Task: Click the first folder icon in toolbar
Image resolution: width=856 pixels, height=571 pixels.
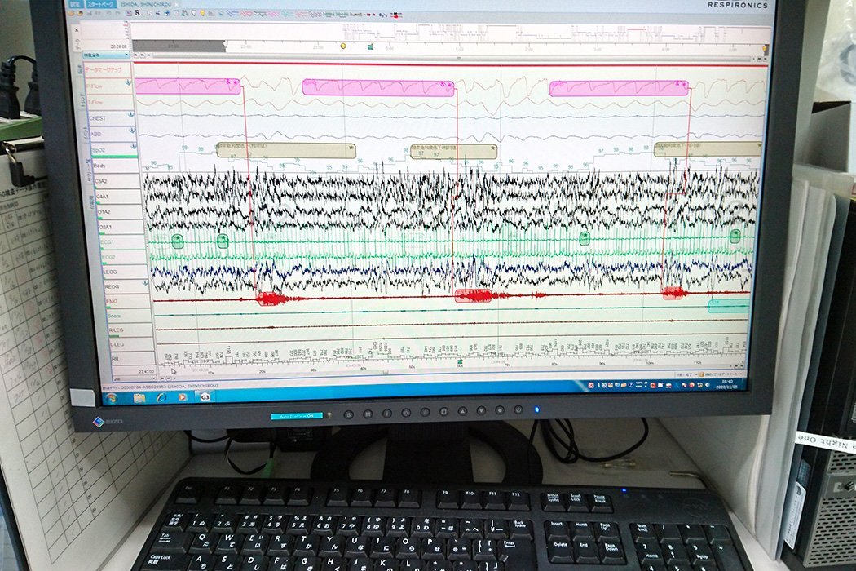Action: pos(72,12)
